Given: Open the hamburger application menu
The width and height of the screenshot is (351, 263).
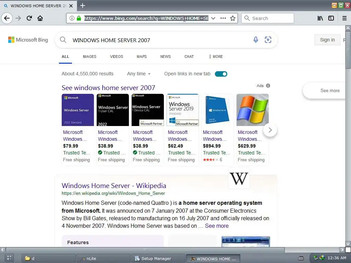Looking at the screenshot, I should pos(344,18).
